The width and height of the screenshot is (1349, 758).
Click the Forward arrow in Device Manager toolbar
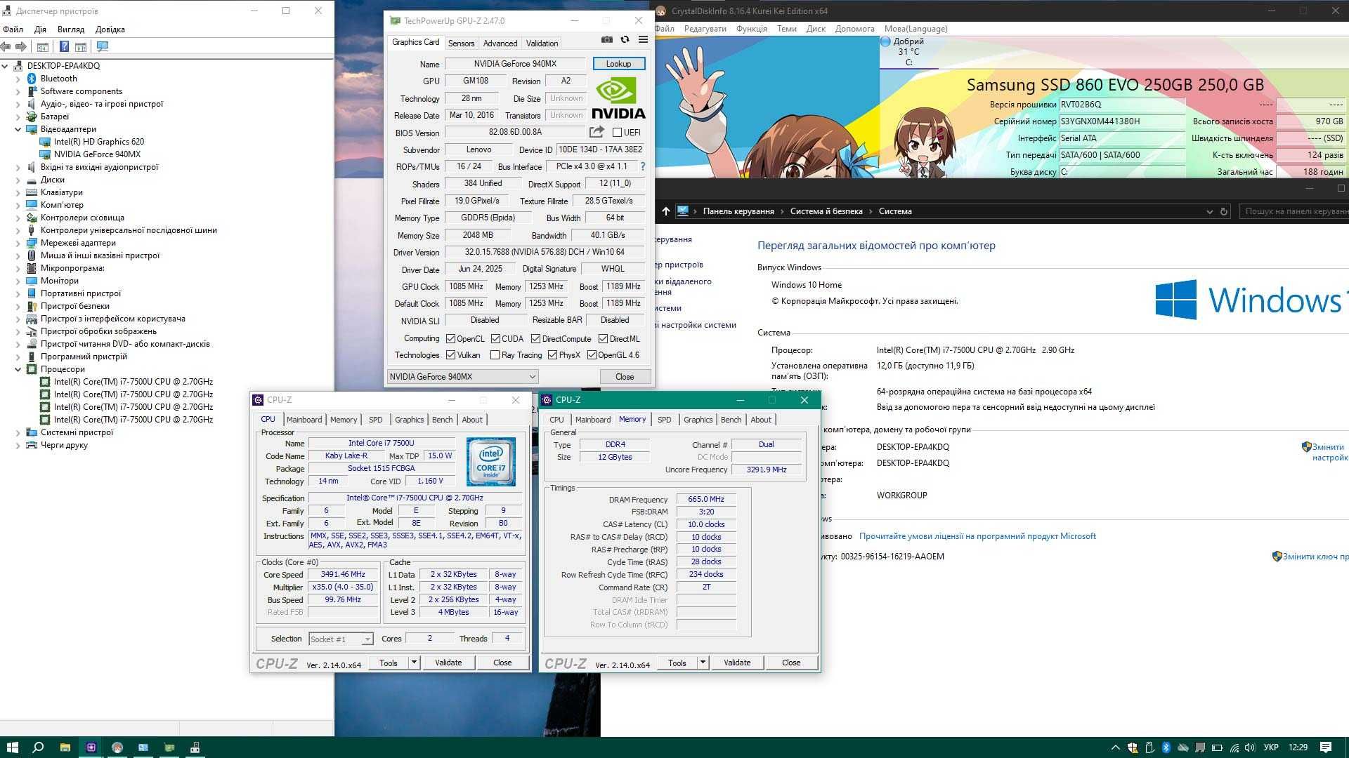tap(21, 46)
